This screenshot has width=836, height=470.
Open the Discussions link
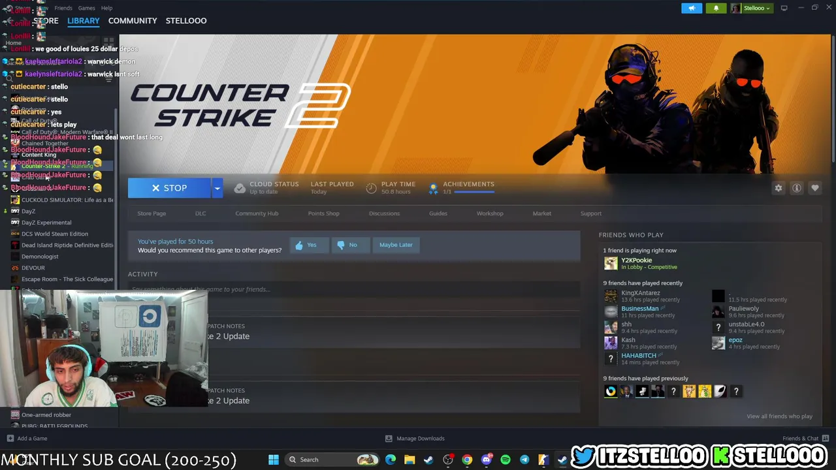[384, 213]
